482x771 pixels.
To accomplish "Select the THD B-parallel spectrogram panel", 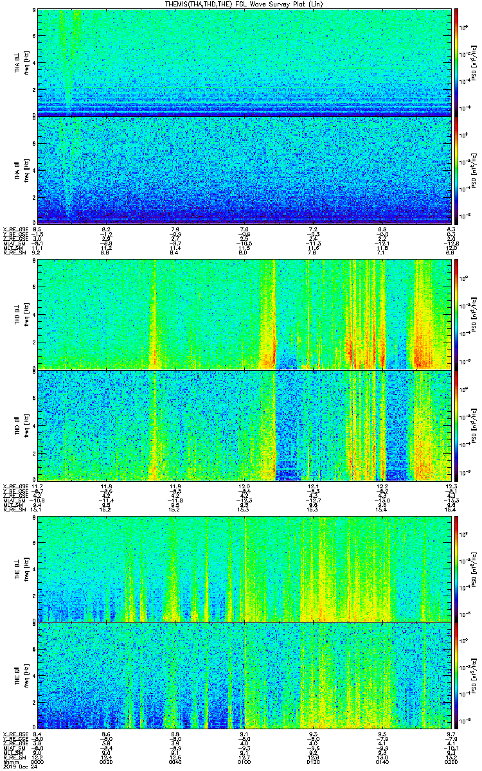I will click(244, 425).
